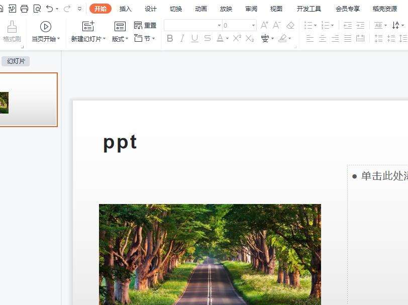Toggle bold formatting
The image size is (408, 305).
(x=170, y=39)
